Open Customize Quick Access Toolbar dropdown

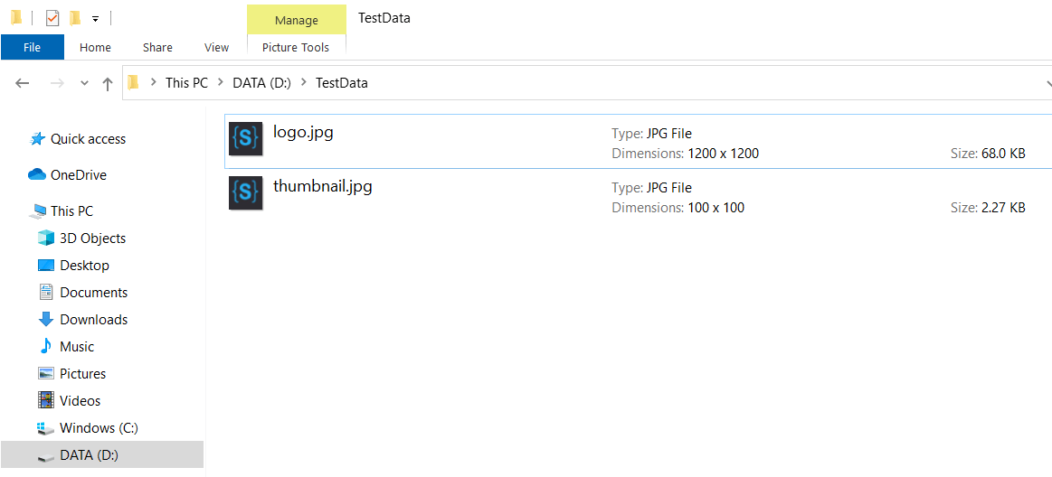(x=95, y=19)
